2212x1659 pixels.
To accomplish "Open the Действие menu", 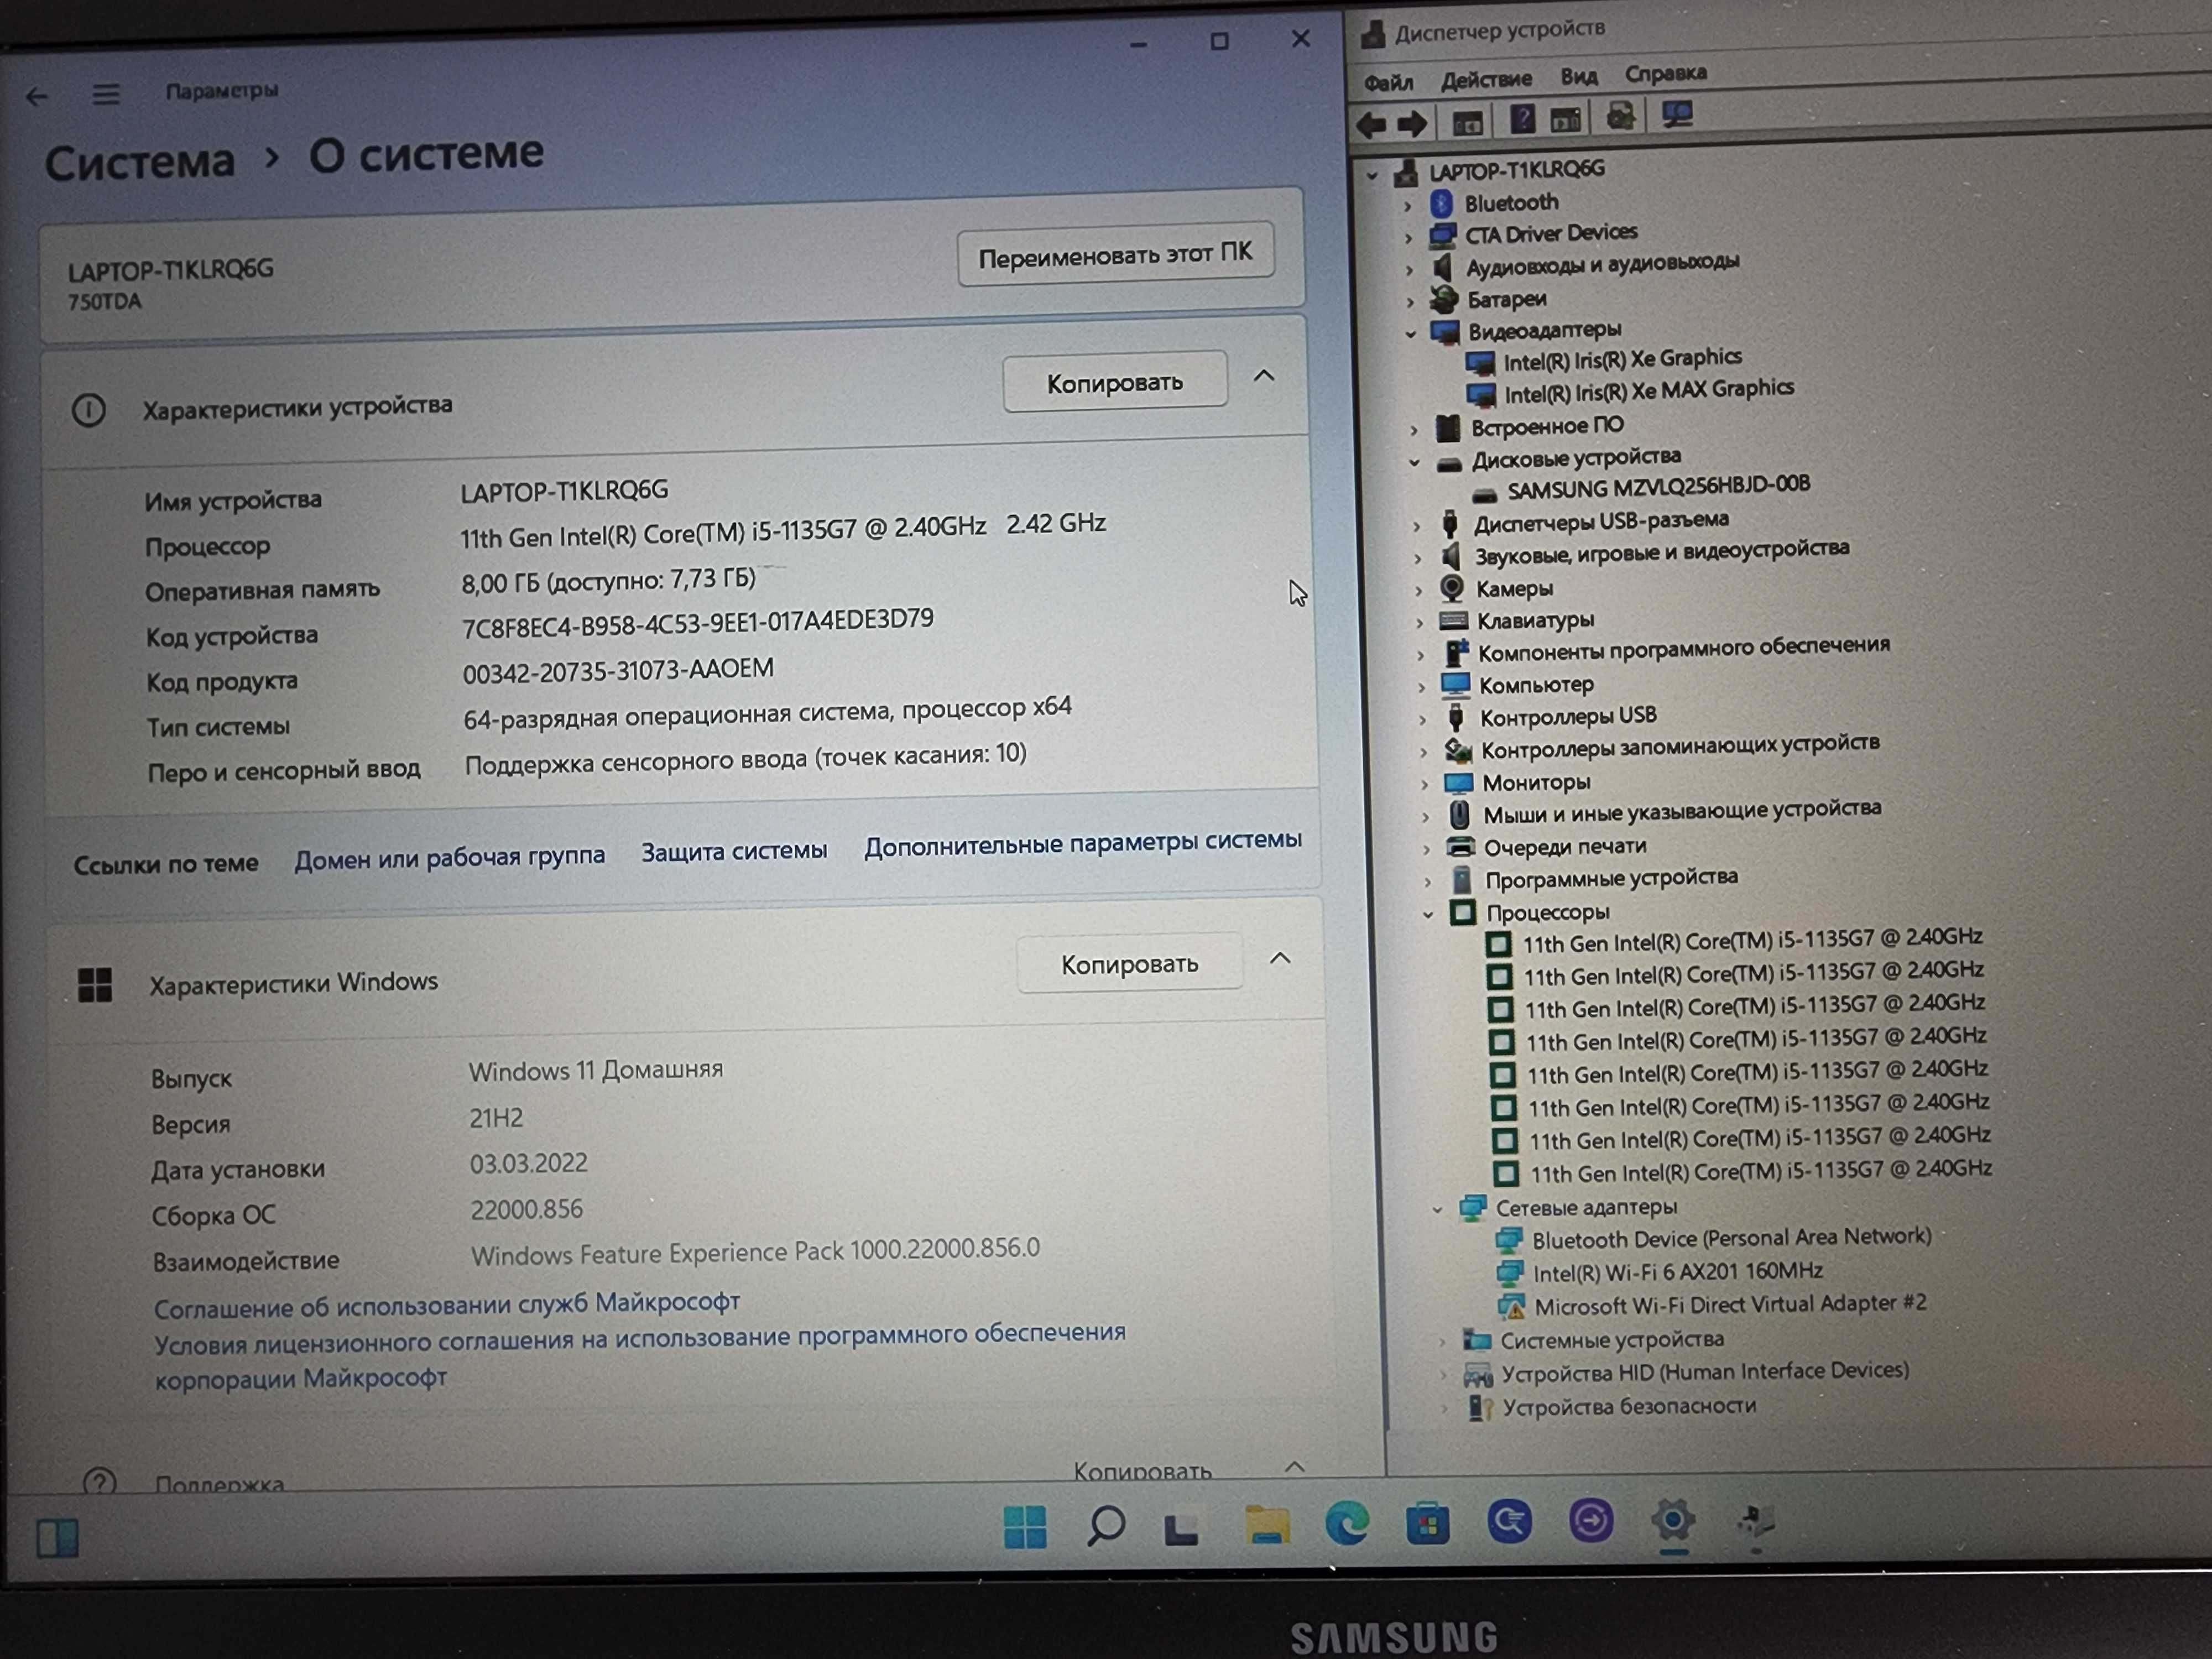I will tap(1486, 79).
